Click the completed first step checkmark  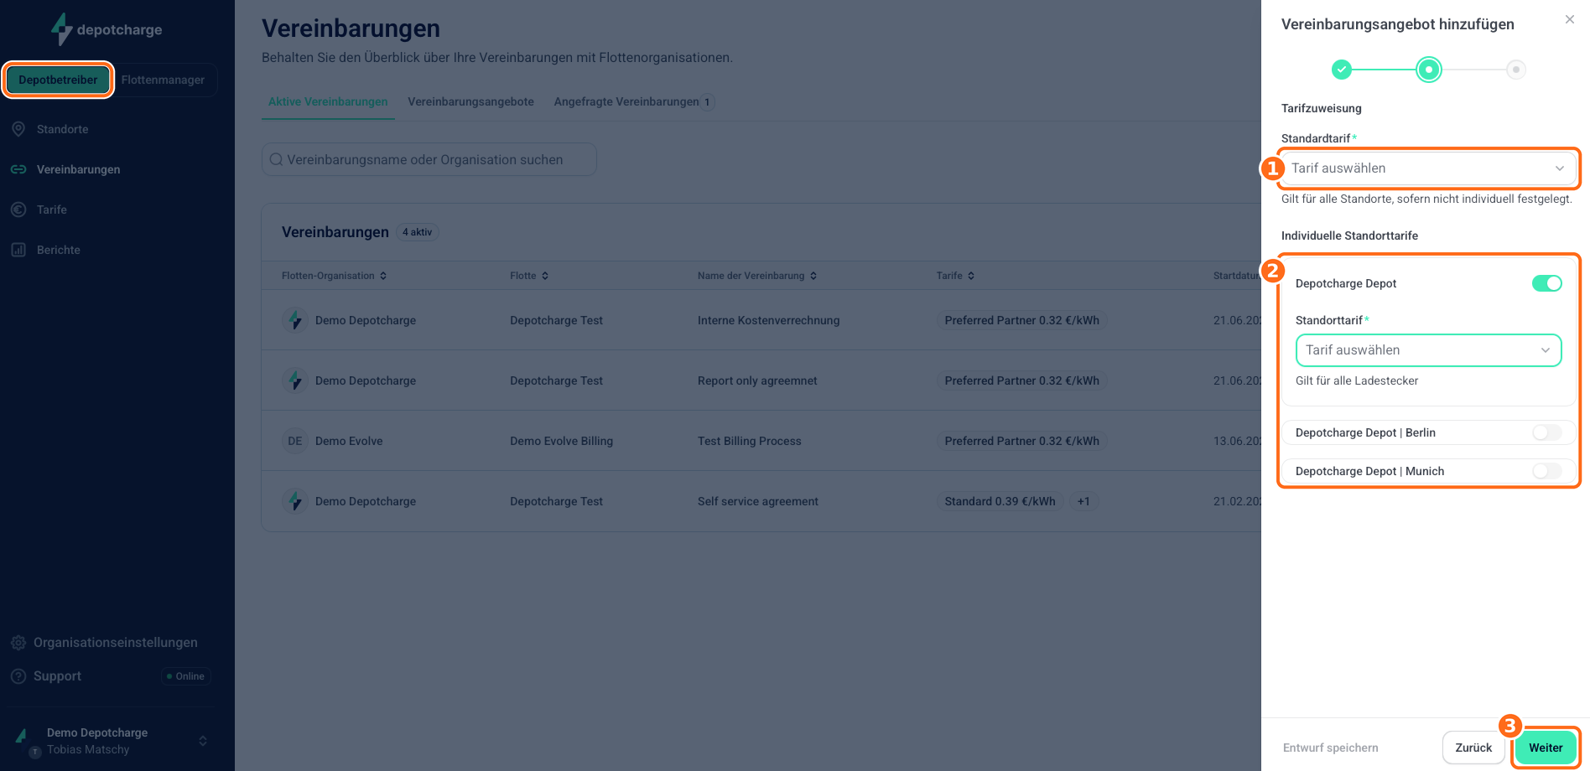(x=1342, y=70)
